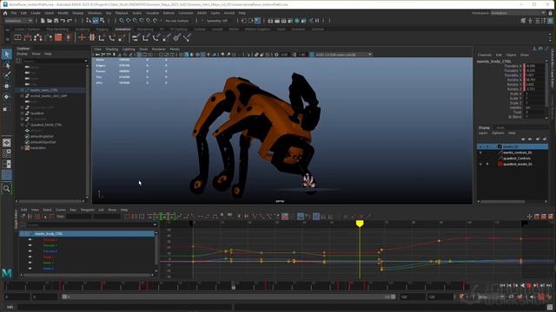The image size is (556, 312).
Task: Activate the Rotate tool in toolbox
Action: tap(7, 96)
